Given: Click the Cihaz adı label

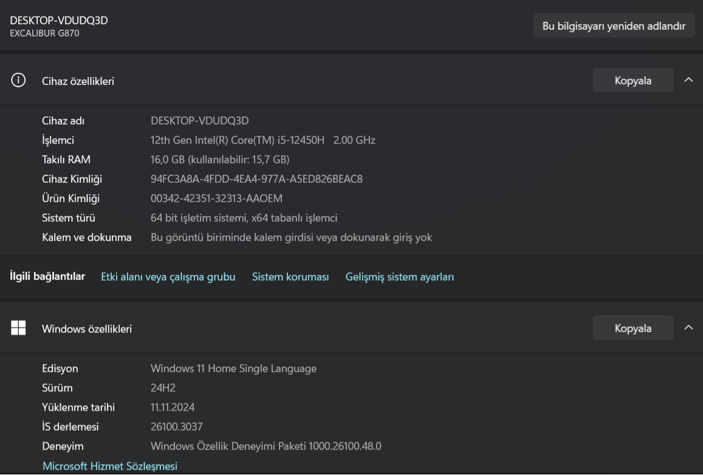Looking at the screenshot, I should coord(63,120).
